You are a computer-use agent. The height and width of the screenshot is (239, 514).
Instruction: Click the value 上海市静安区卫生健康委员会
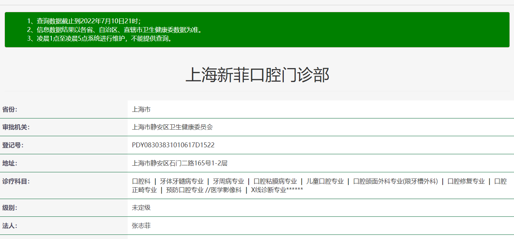click(x=172, y=127)
